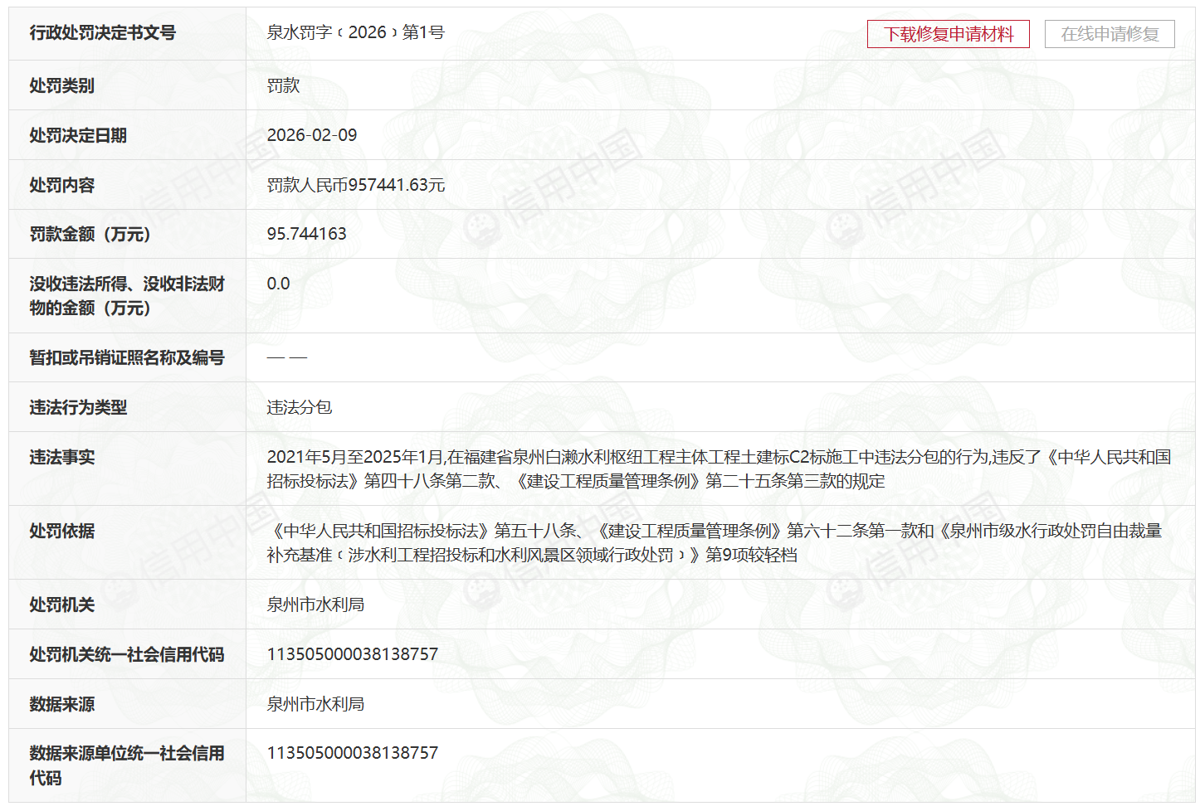Select the 罚款金额（万元）row
Screen dimensions: 1200x811
tap(85, 235)
